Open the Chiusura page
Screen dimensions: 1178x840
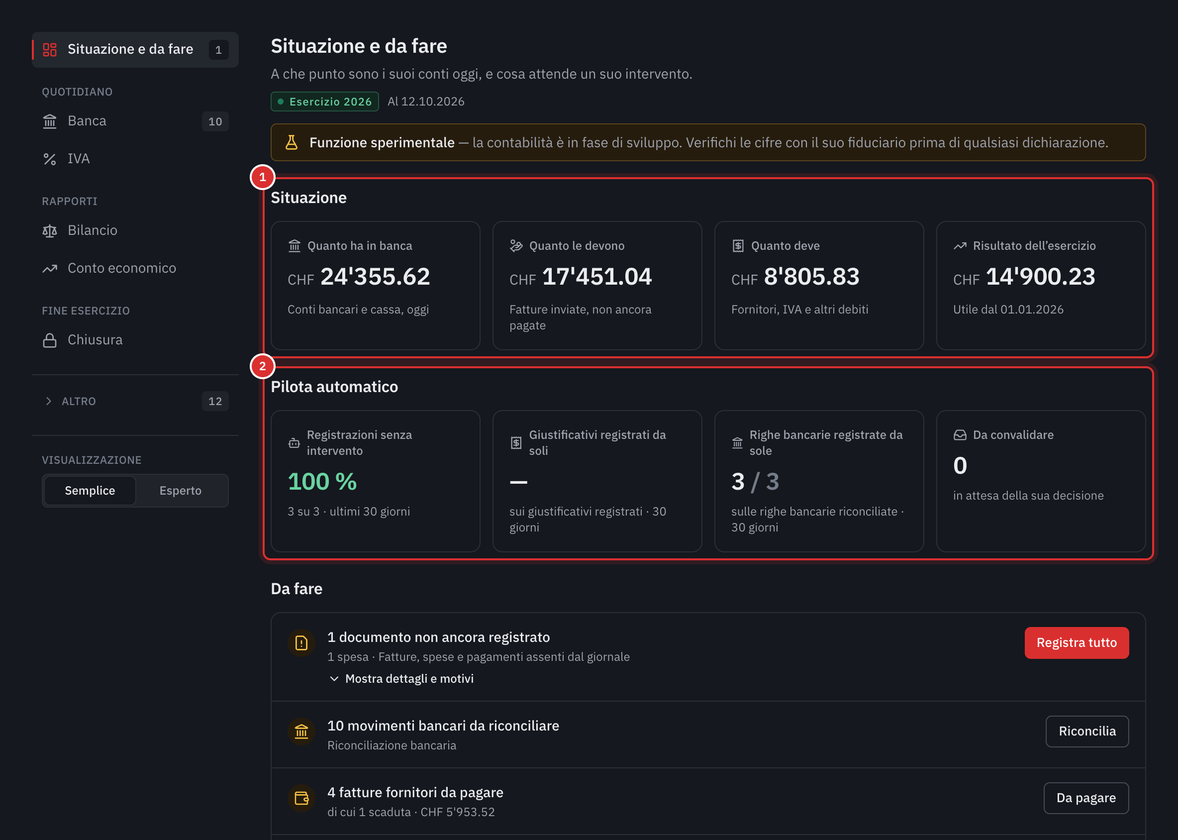(135, 340)
